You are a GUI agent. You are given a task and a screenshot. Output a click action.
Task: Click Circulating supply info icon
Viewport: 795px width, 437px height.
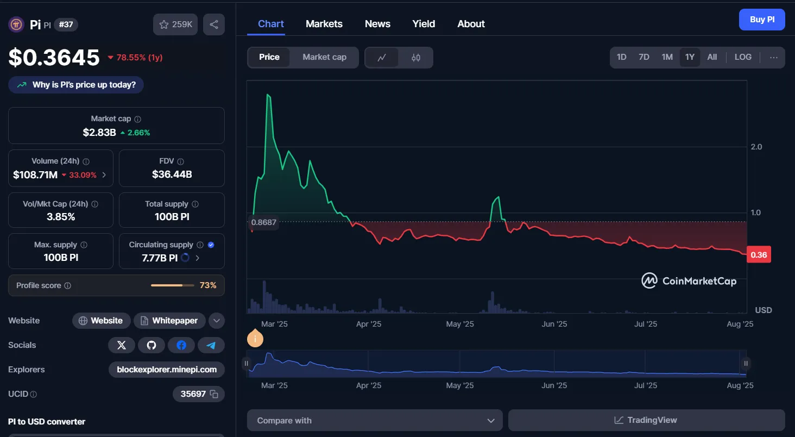coord(200,245)
